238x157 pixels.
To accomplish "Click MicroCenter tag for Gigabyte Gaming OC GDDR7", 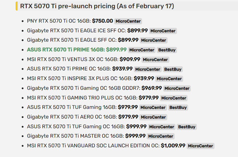I will click(x=177, y=88).
